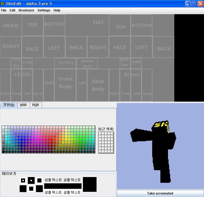Click the shoulder skin region
Screen dimensions: 204x197
tap(125, 63)
